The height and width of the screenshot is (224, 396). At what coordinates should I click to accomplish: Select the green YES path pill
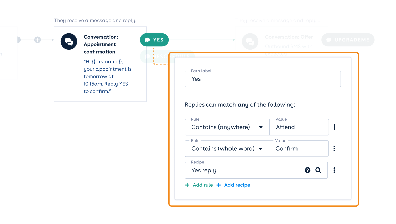154,39
